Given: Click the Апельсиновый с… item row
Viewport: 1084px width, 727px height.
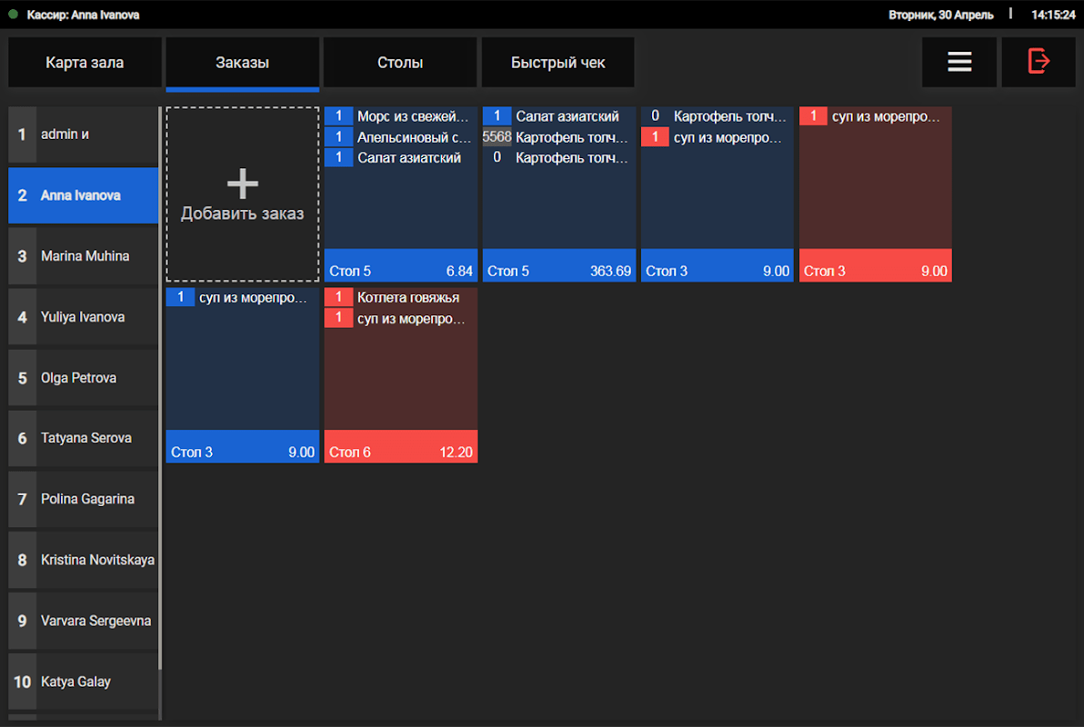Looking at the screenshot, I should tap(401, 137).
